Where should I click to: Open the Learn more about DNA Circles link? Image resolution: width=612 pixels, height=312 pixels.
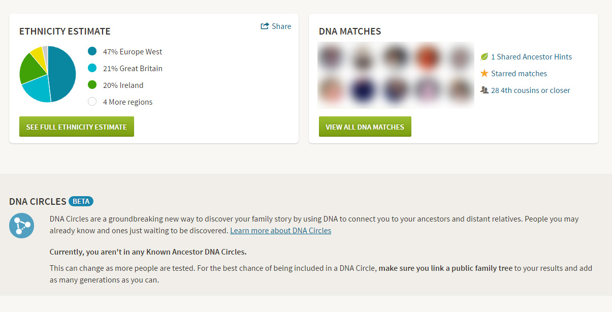[280, 230]
